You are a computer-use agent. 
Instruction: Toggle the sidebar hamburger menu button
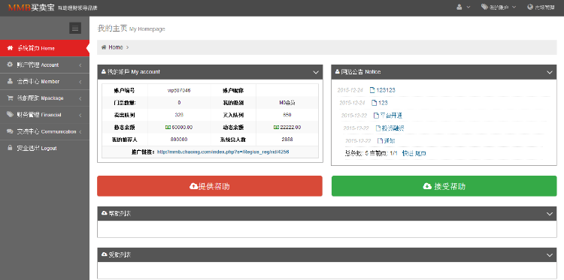(75, 28)
